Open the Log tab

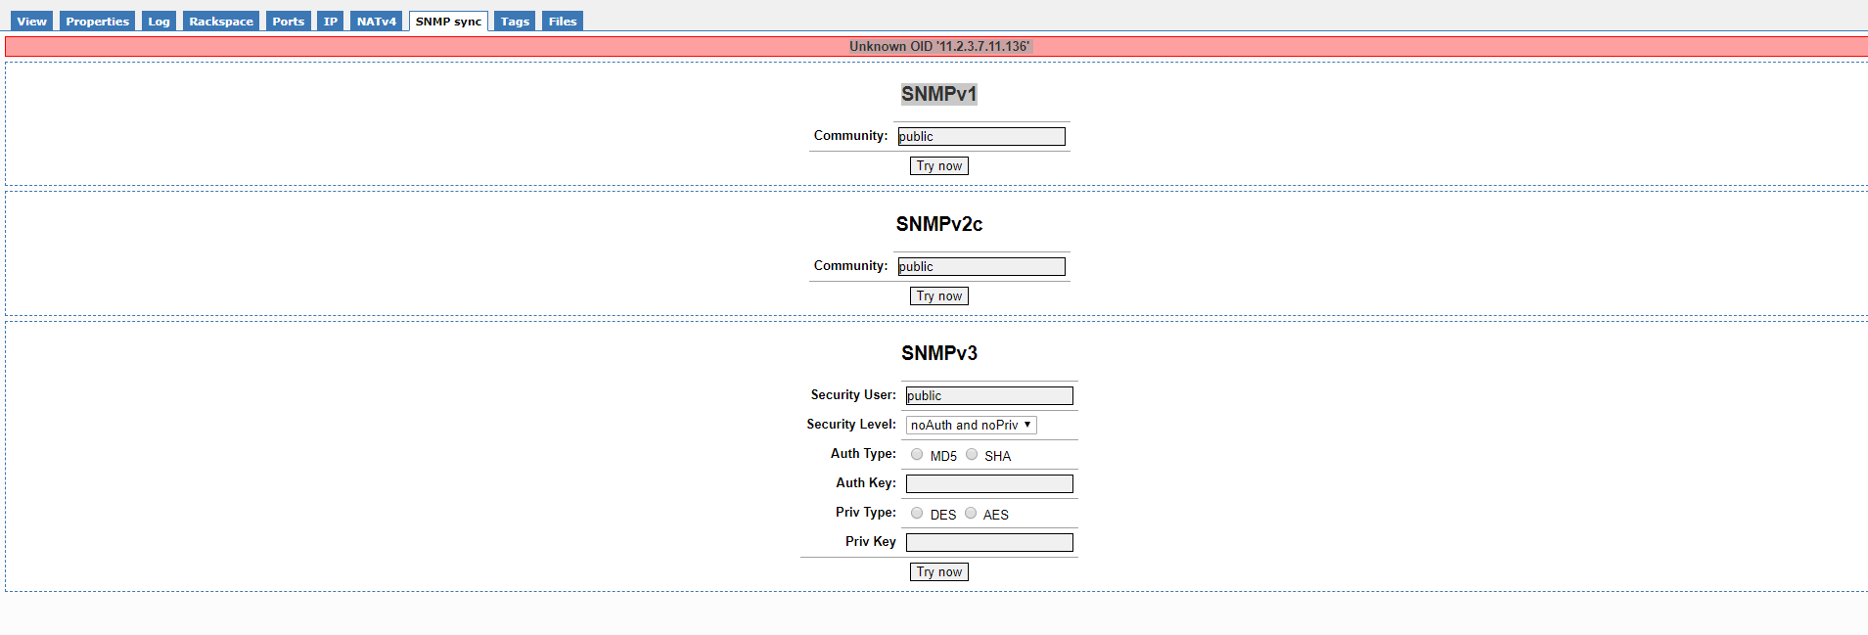pos(159,22)
